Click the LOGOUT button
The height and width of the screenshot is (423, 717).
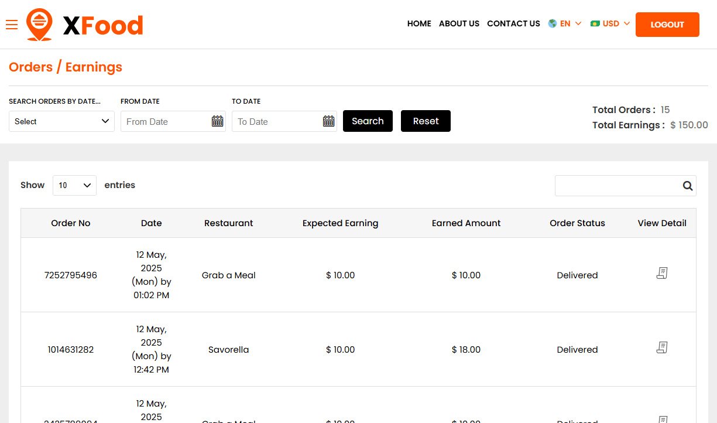coord(667,25)
